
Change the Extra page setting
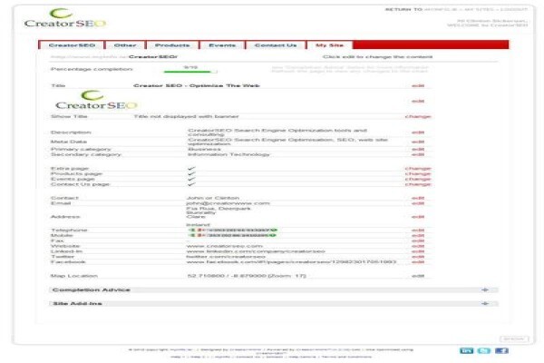tap(418, 169)
